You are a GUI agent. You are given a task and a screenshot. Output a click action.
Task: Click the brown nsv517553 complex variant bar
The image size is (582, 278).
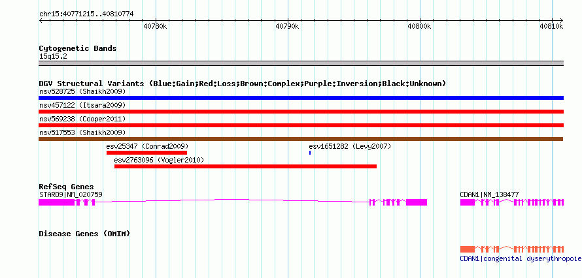(301, 139)
